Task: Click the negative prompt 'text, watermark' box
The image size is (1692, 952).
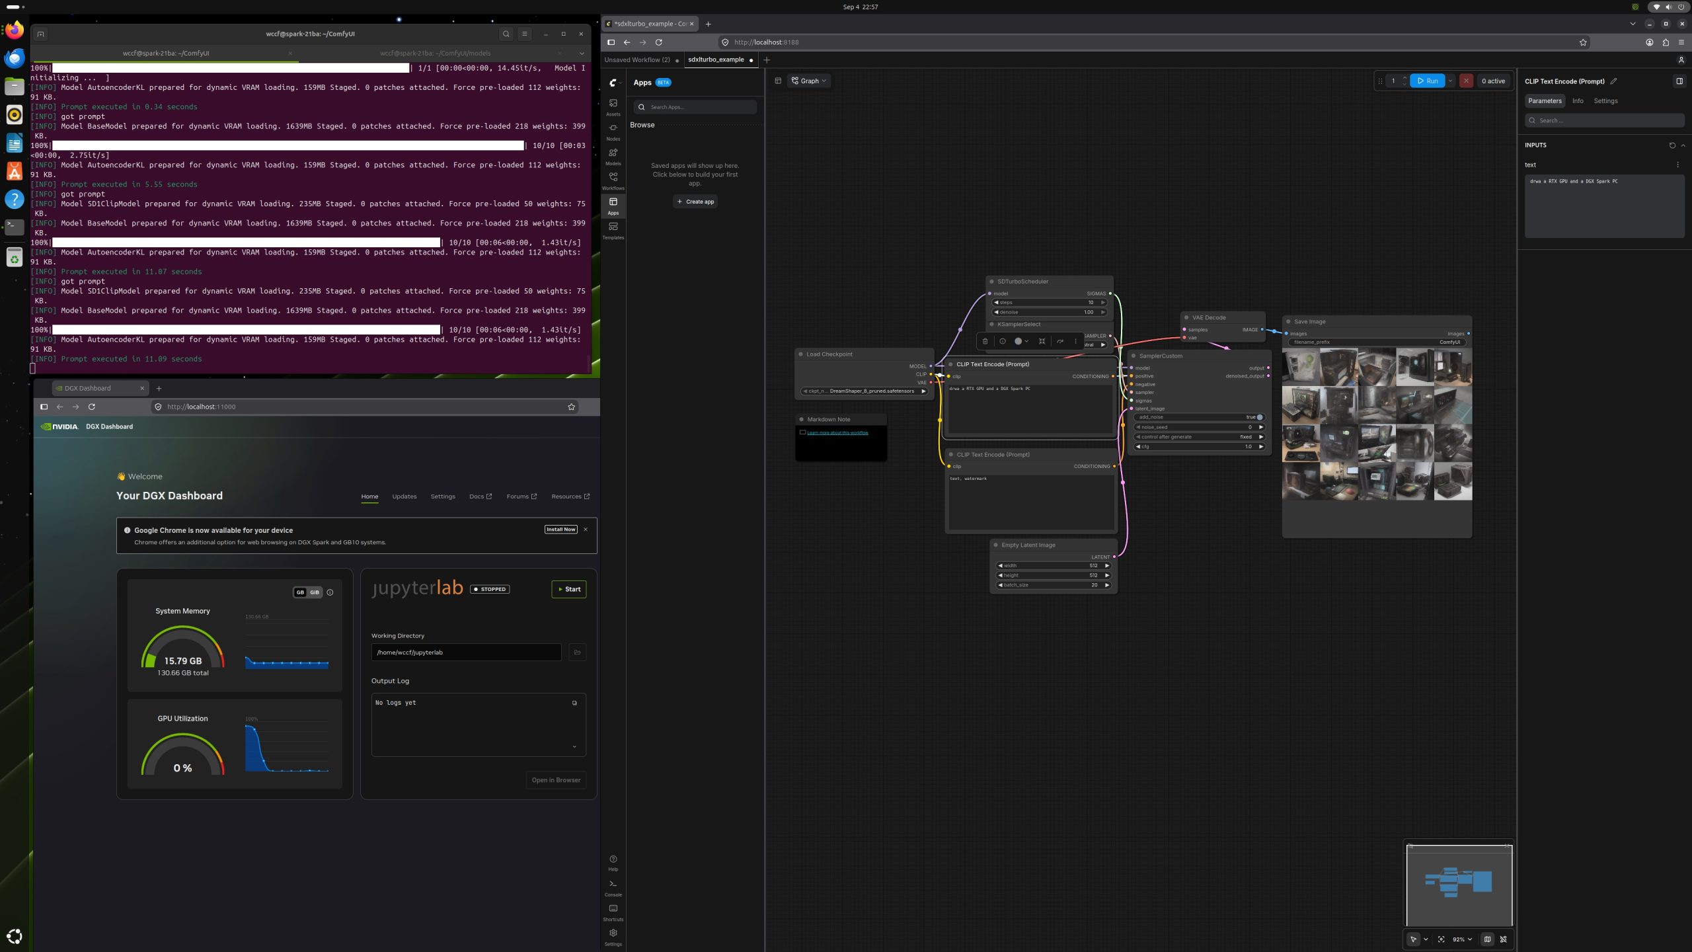Action: (1031, 502)
